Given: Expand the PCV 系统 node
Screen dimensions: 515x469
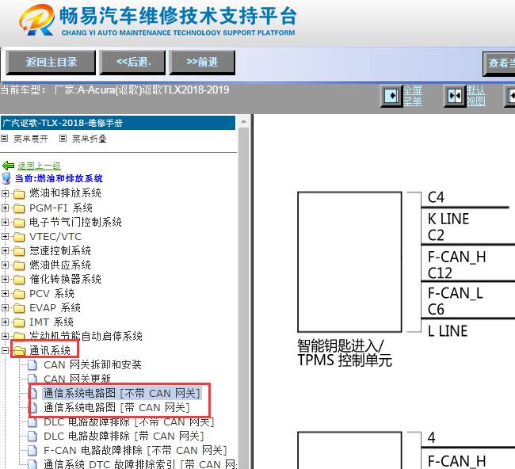Looking at the screenshot, I should pyautogui.click(x=5, y=293).
